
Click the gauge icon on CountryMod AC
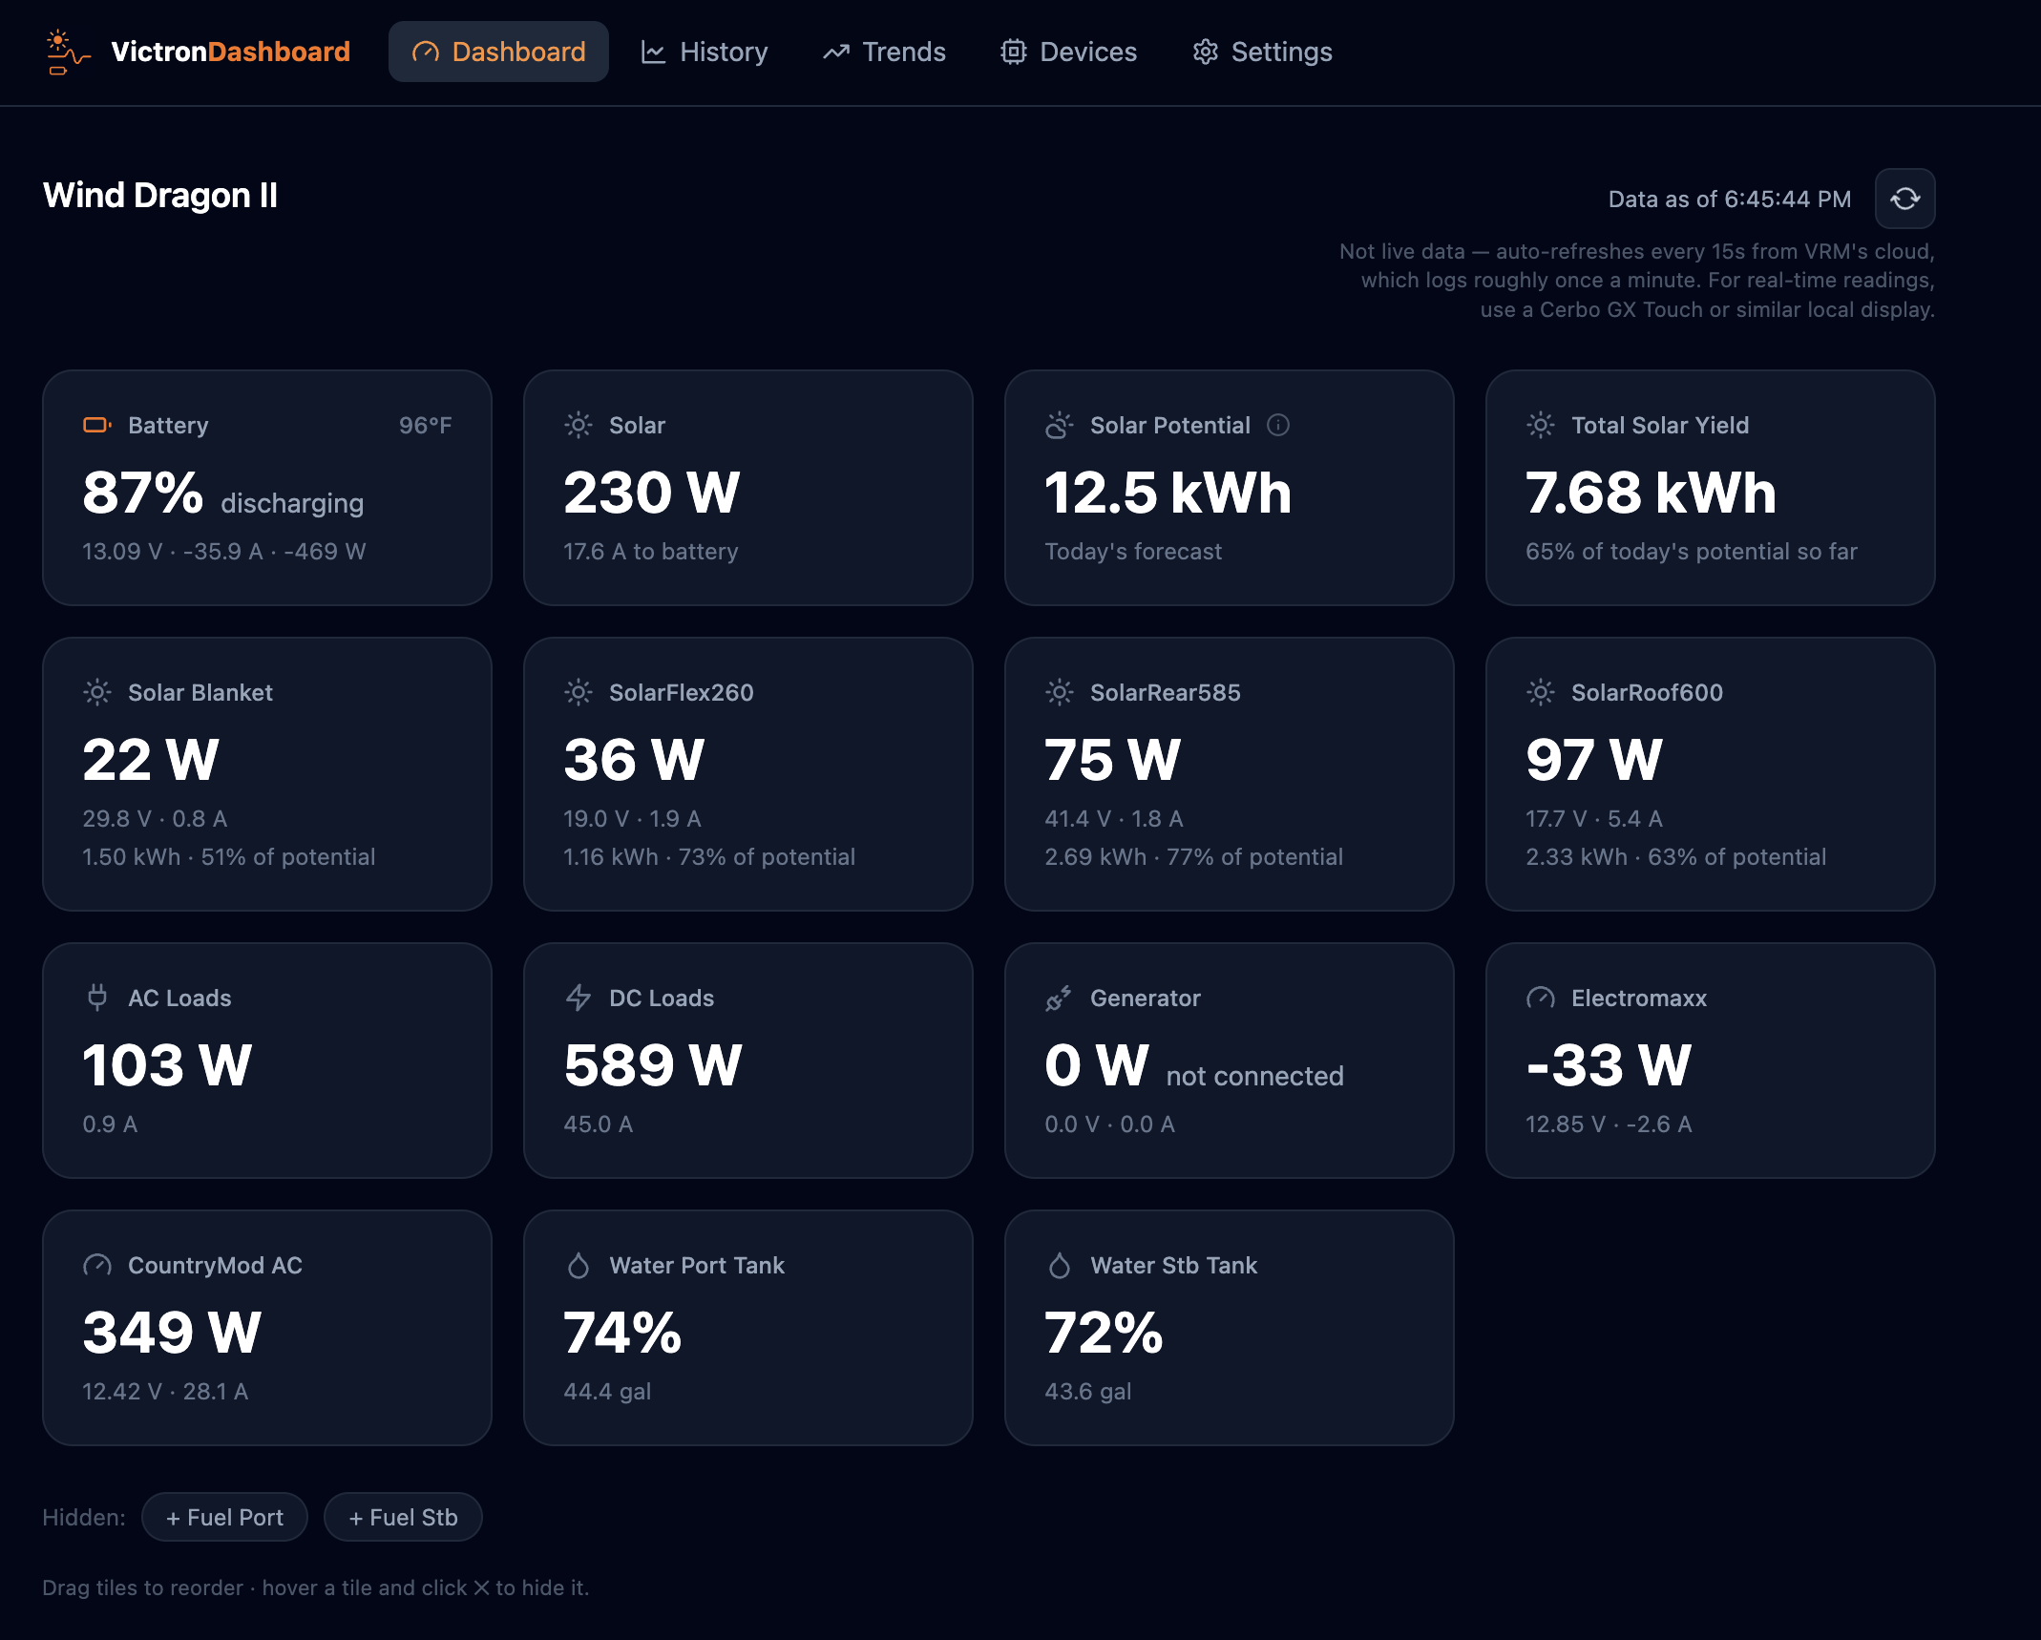(x=97, y=1265)
